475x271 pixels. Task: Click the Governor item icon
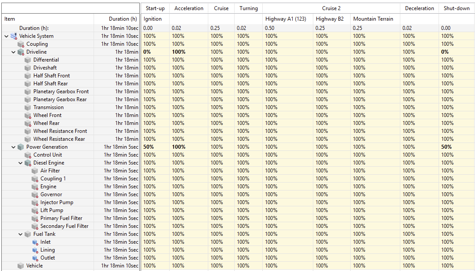point(35,194)
